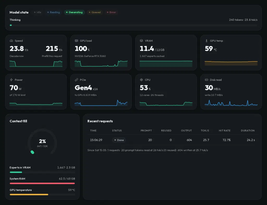The width and height of the screenshot is (267, 205).
Task: Click the GPU temp orange chart
Action: click(231, 63)
